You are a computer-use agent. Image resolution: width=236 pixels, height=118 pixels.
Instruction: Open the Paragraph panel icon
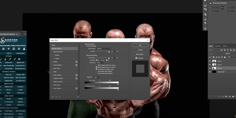click(205, 23)
